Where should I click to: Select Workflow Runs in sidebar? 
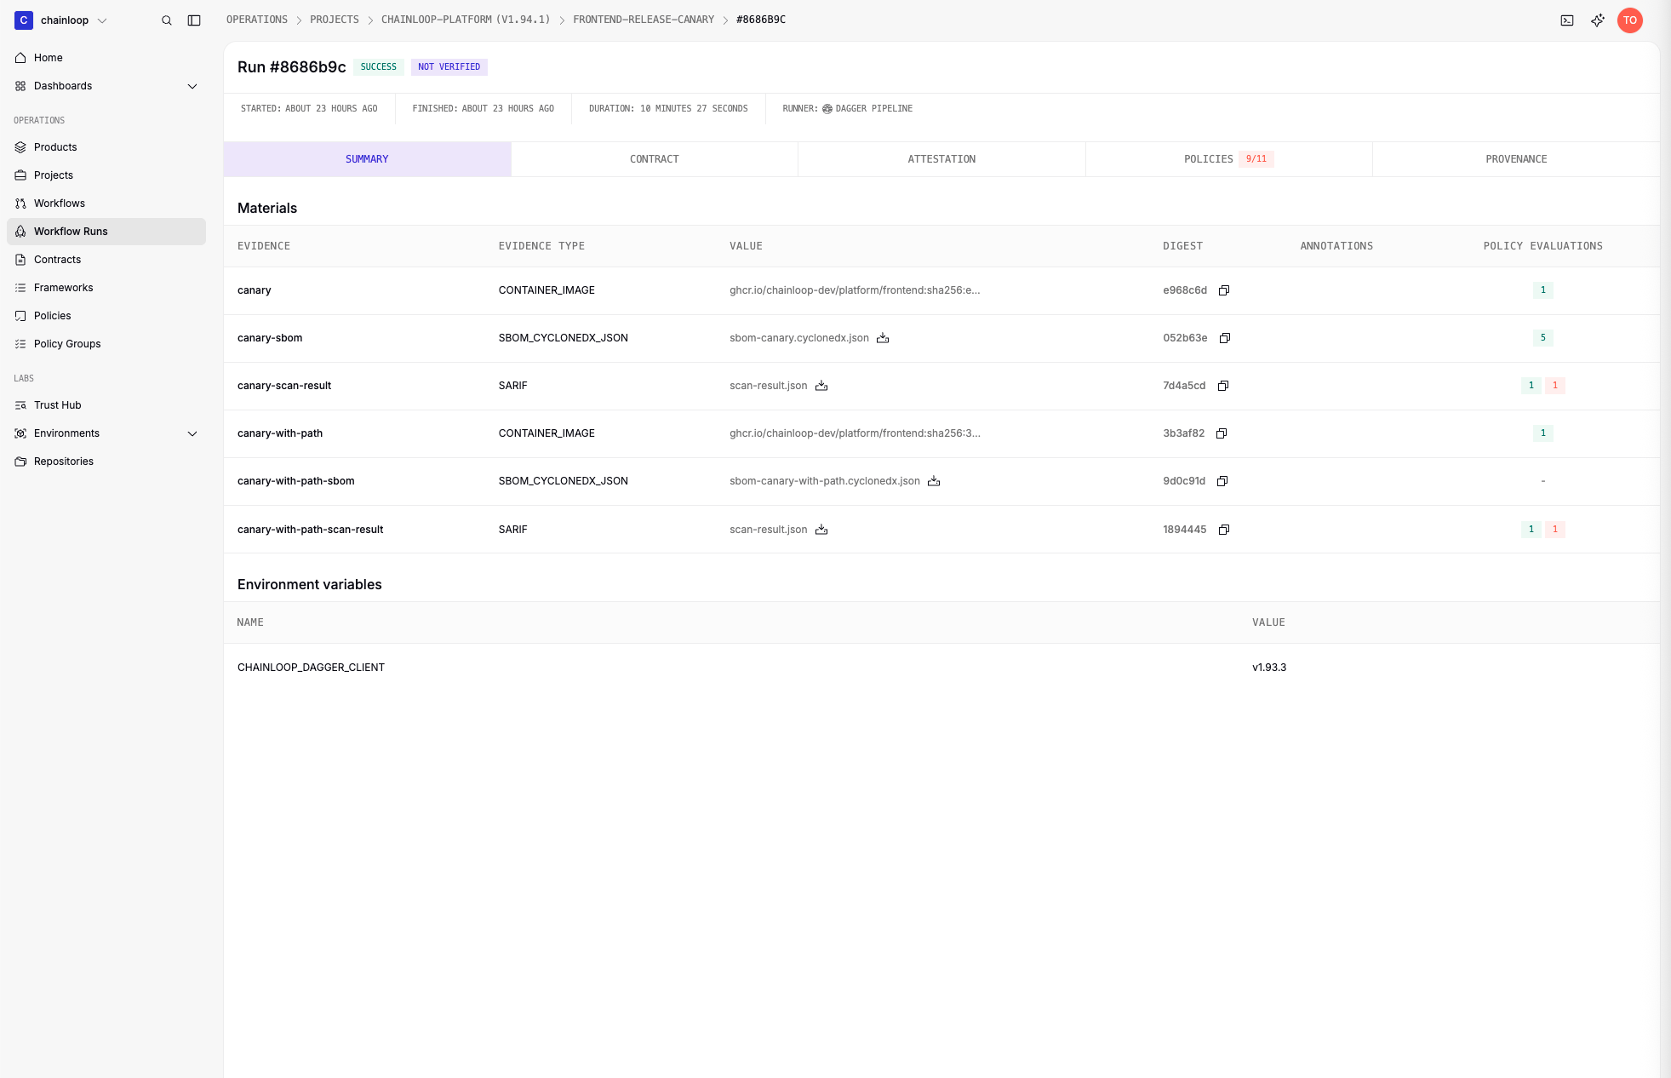[106, 232]
